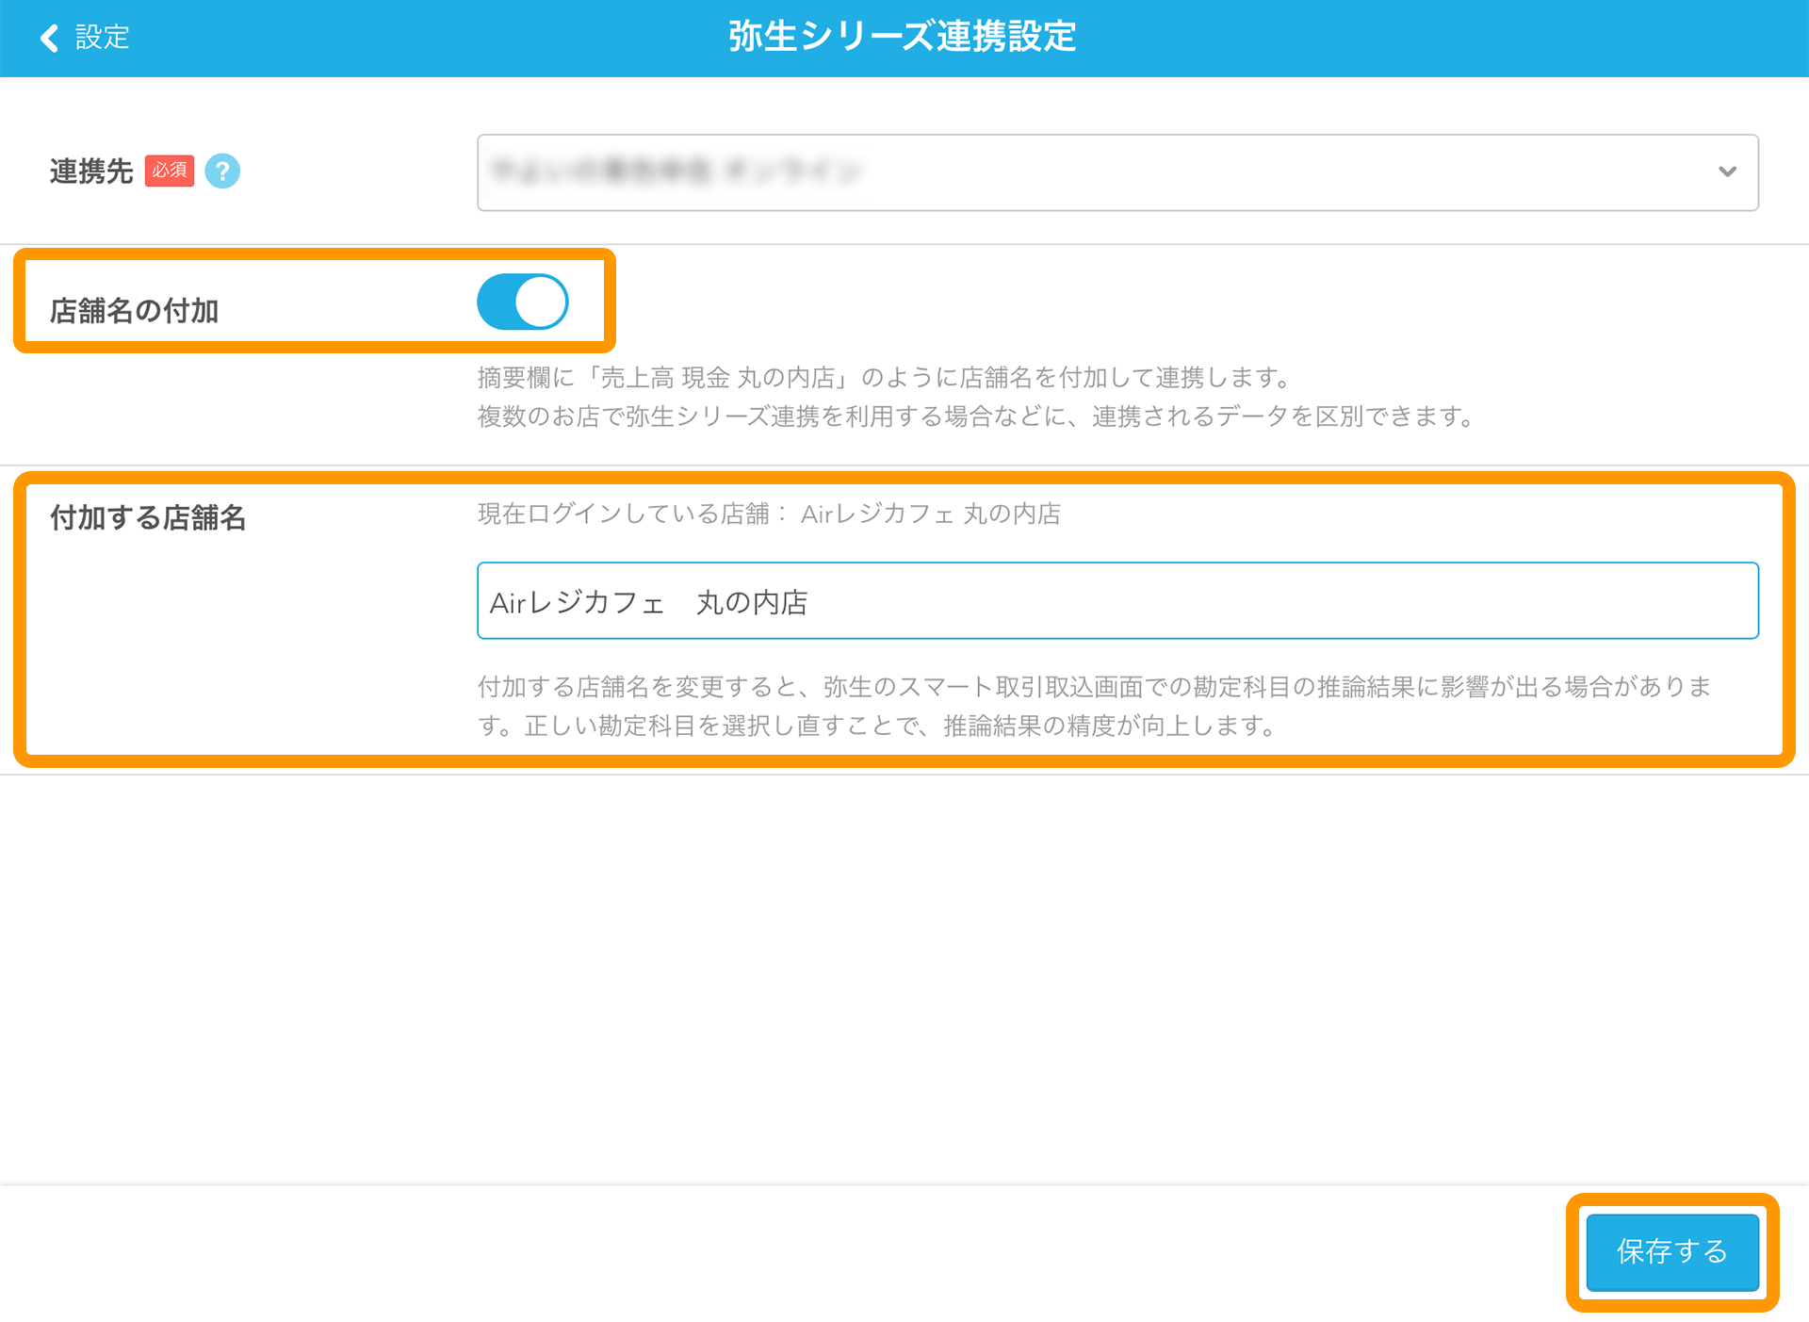Go back to 設定 screen
Viewport: 1809px width, 1322px height.
pos(85,38)
